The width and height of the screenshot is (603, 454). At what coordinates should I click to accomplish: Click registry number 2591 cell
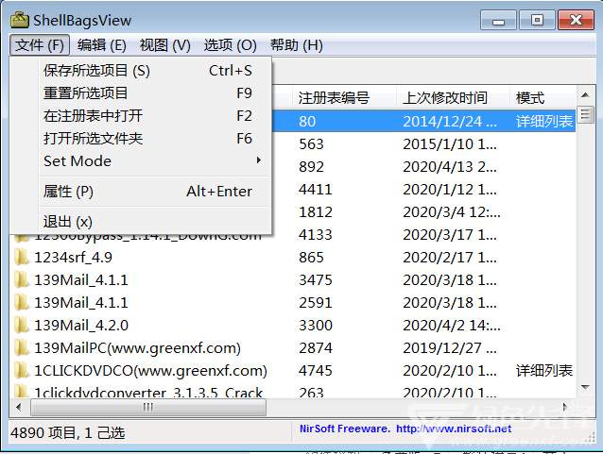coord(316,303)
